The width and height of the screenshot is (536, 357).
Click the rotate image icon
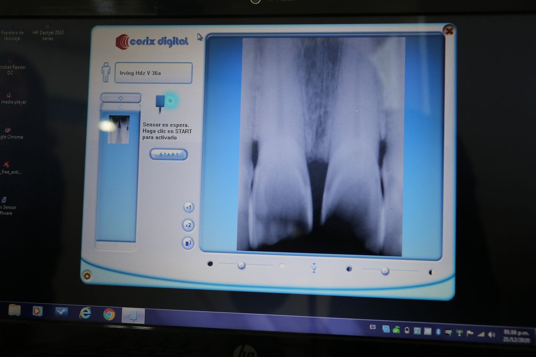[x=188, y=243]
